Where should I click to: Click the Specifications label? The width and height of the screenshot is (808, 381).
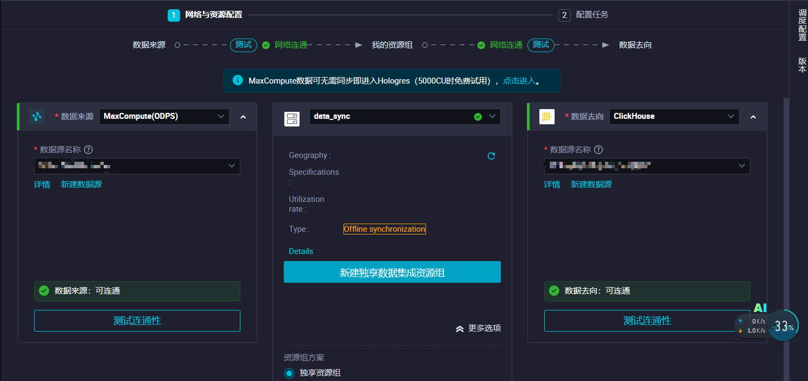coord(314,177)
